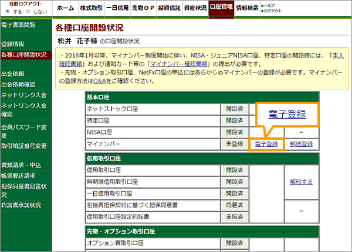Open ネットリンク入金 in the sidebar
The image size is (352, 252).
tap(24, 95)
